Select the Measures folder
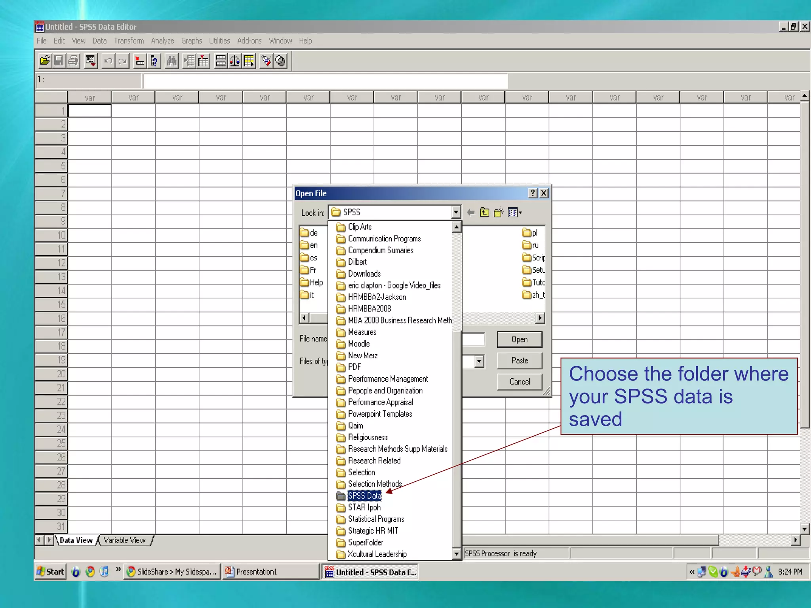This screenshot has width=811, height=608. (x=362, y=332)
